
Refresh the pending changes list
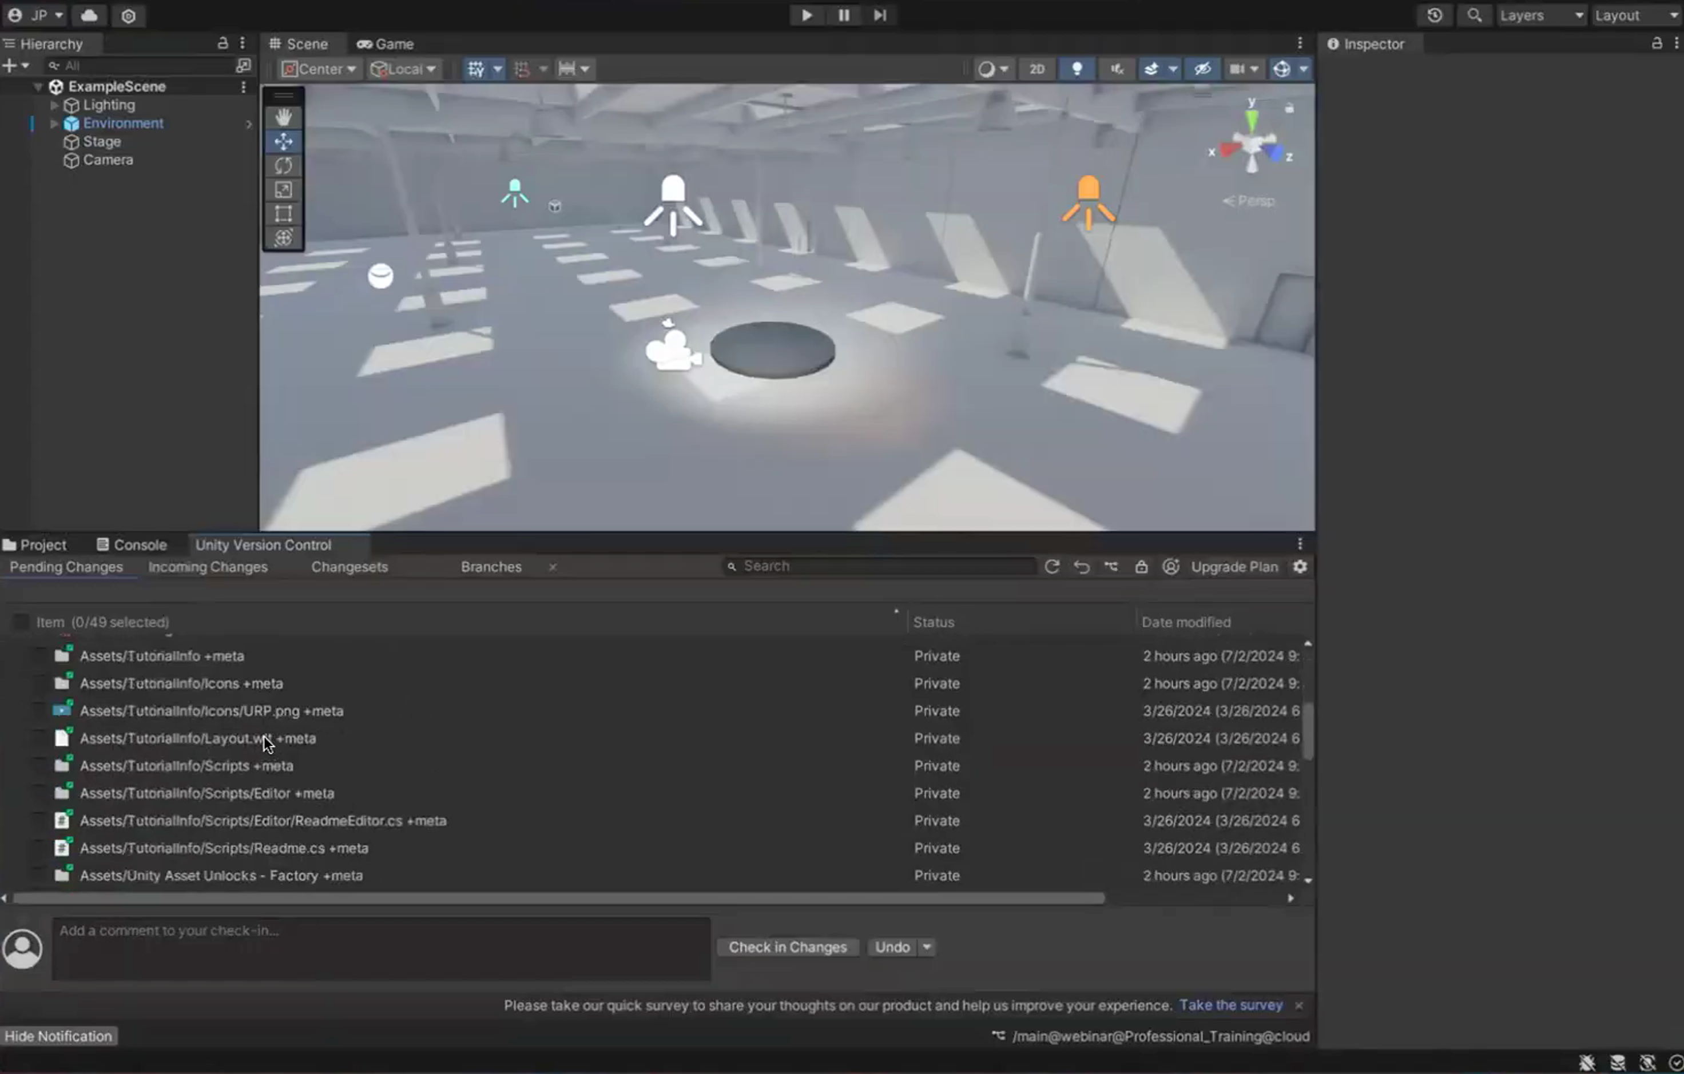(x=1052, y=566)
